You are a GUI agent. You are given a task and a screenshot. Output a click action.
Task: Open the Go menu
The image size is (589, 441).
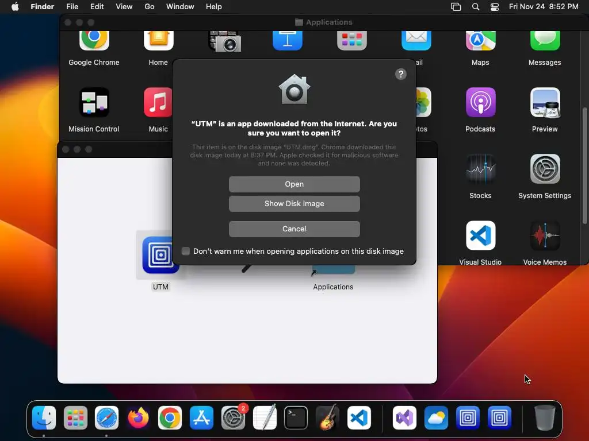[150, 7]
